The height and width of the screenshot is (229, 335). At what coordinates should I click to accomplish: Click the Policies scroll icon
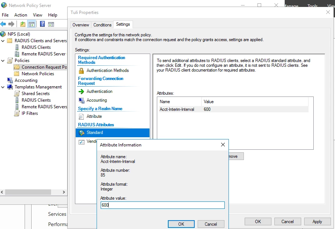pyautogui.click(x=10, y=61)
